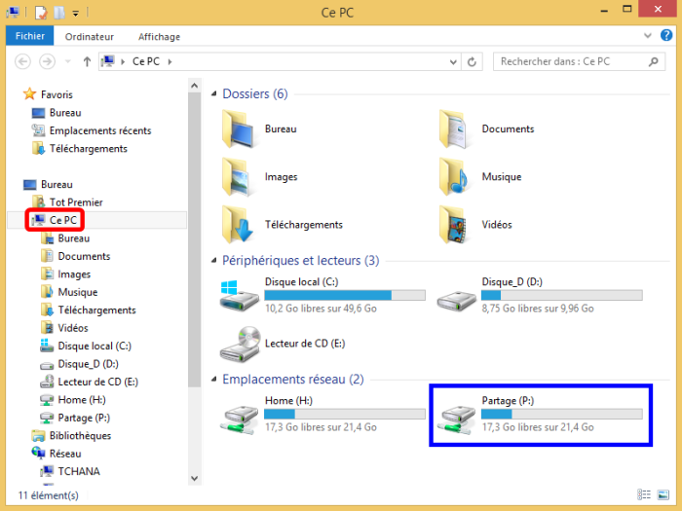Collapse the Dossiers (6) group
Screen dimensions: 682x511
pyautogui.click(x=214, y=93)
